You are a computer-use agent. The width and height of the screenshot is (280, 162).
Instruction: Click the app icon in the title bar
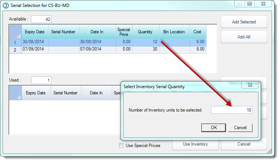tap(6, 5)
